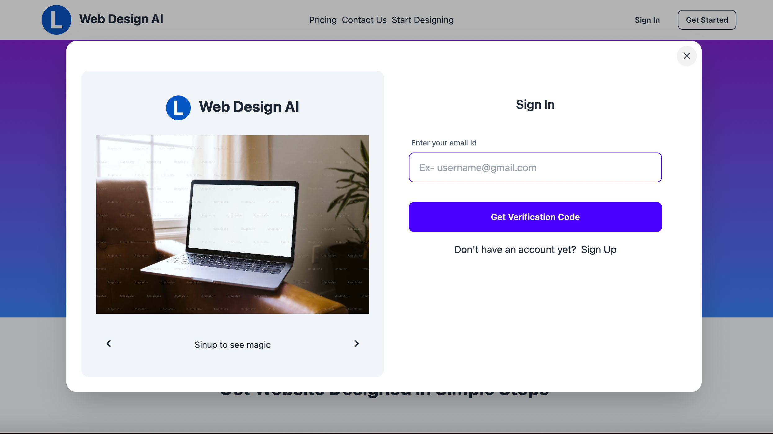This screenshot has width=773, height=434.
Task: Click the Get Started button
Action: (707, 20)
